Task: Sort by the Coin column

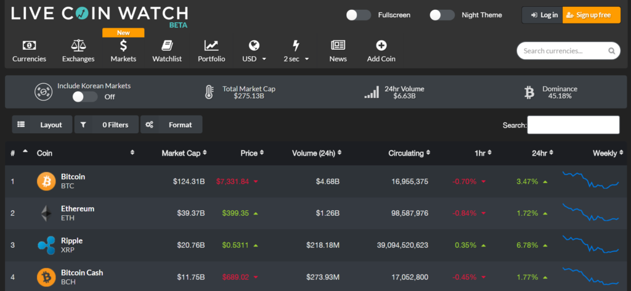Action: pyautogui.click(x=85, y=153)
